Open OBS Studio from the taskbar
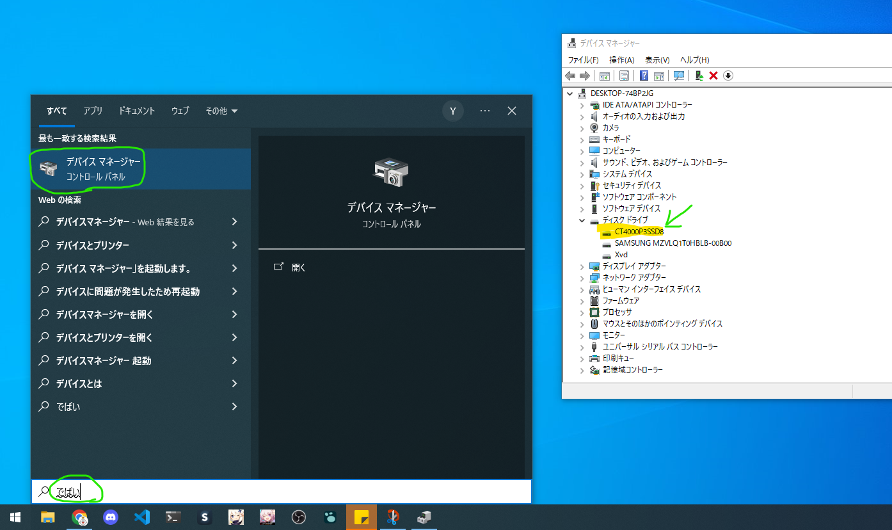Viewport: 892px width, 530px height. pyautogui.click(x=299, y=517)
